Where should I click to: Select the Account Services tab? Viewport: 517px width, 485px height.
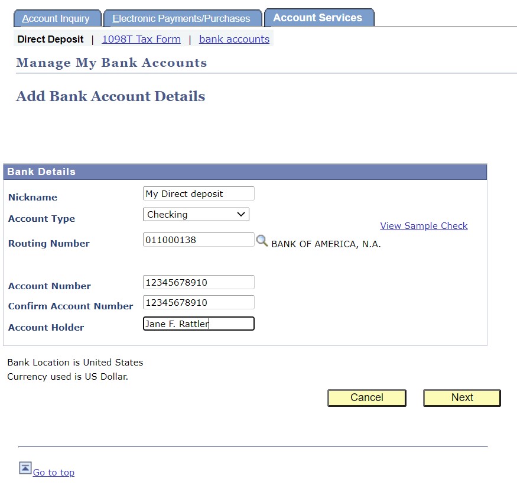pyautogui.click(x=319, y=17)
